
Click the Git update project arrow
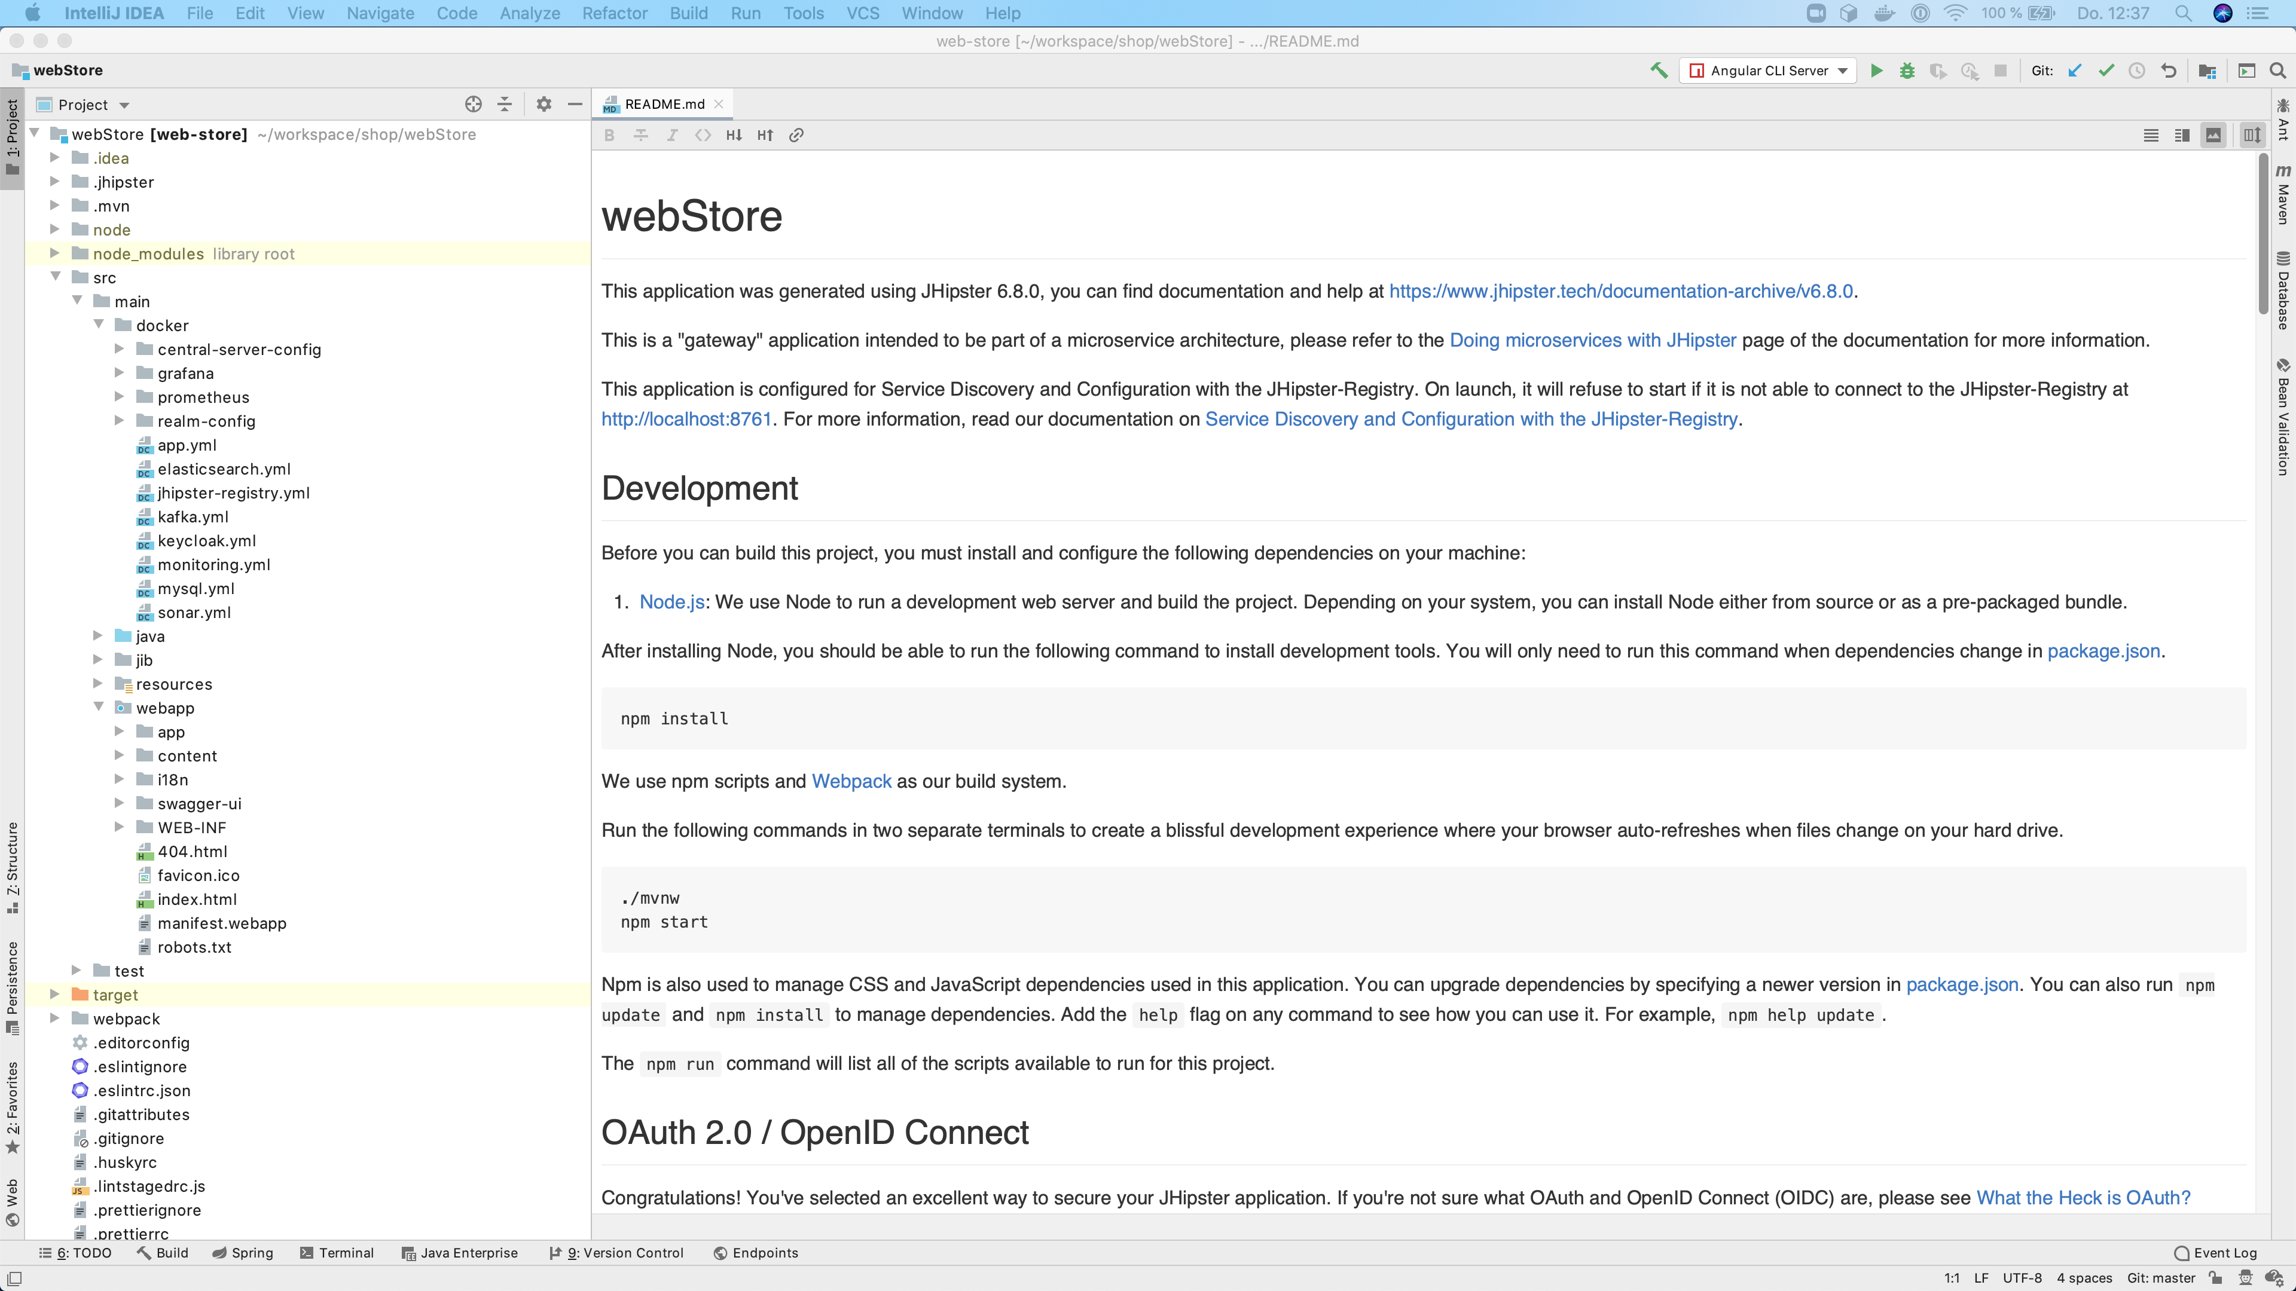[x=2075, y=71]
